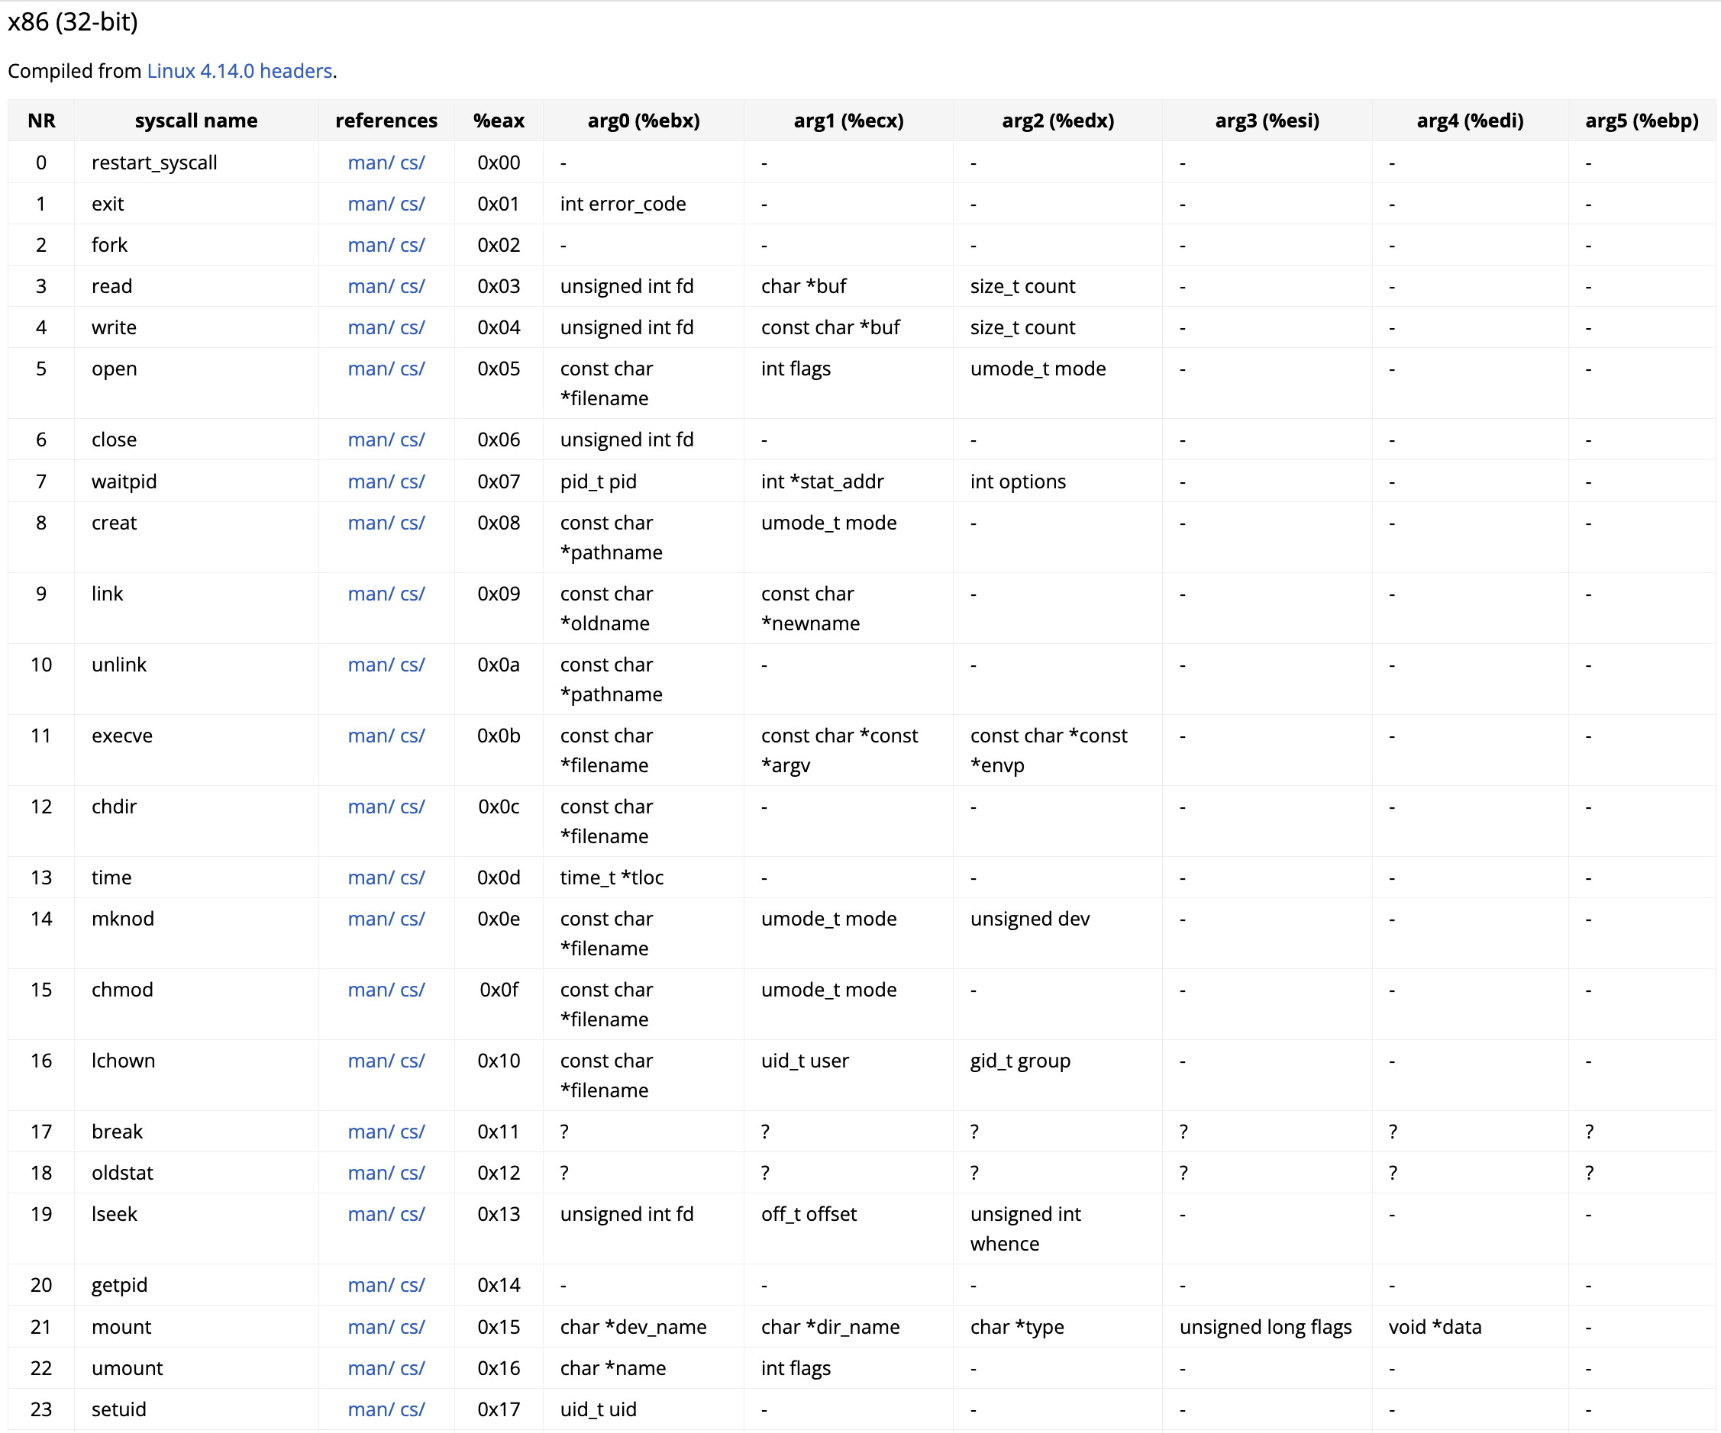Open the Linux 4.14.0 headers link

tap(239, 71)
